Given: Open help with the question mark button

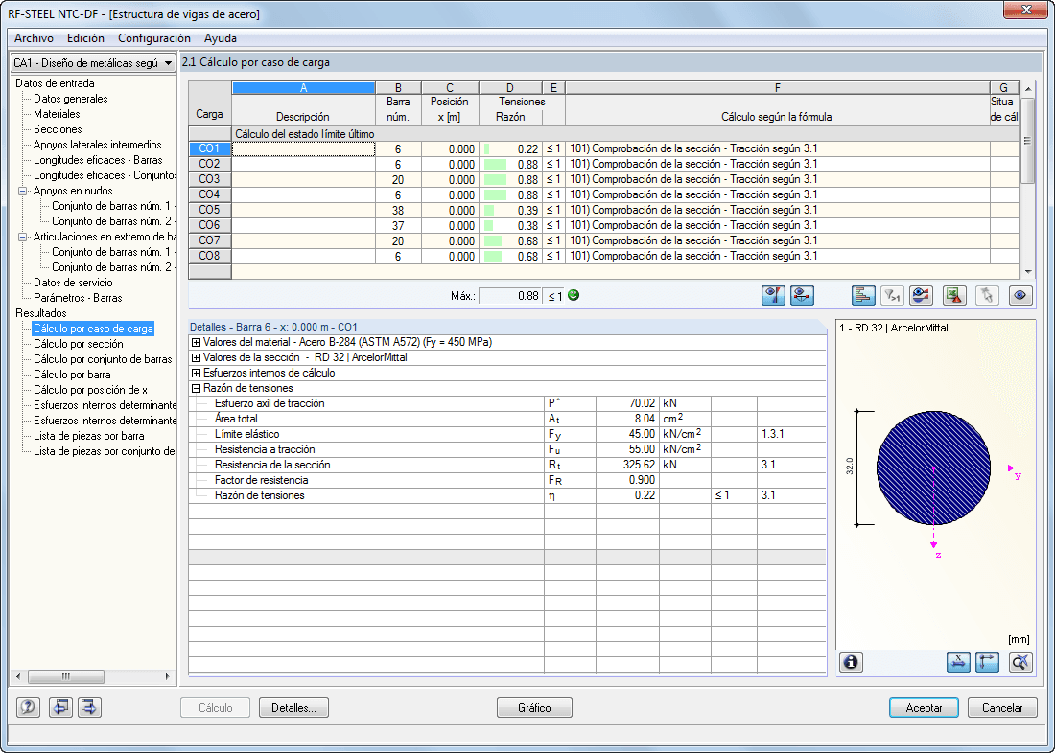Looking at the screenshot, I should [28, 707].
